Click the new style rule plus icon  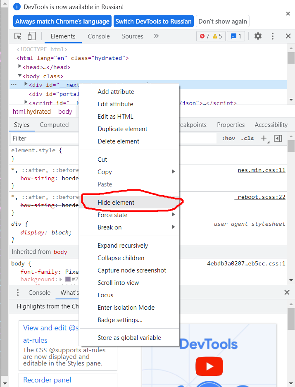click(x=264, y=139)
